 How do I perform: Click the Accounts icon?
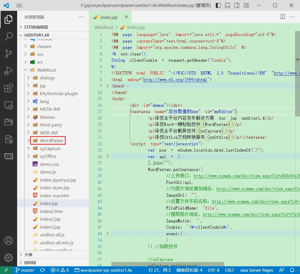pos(9,241)
